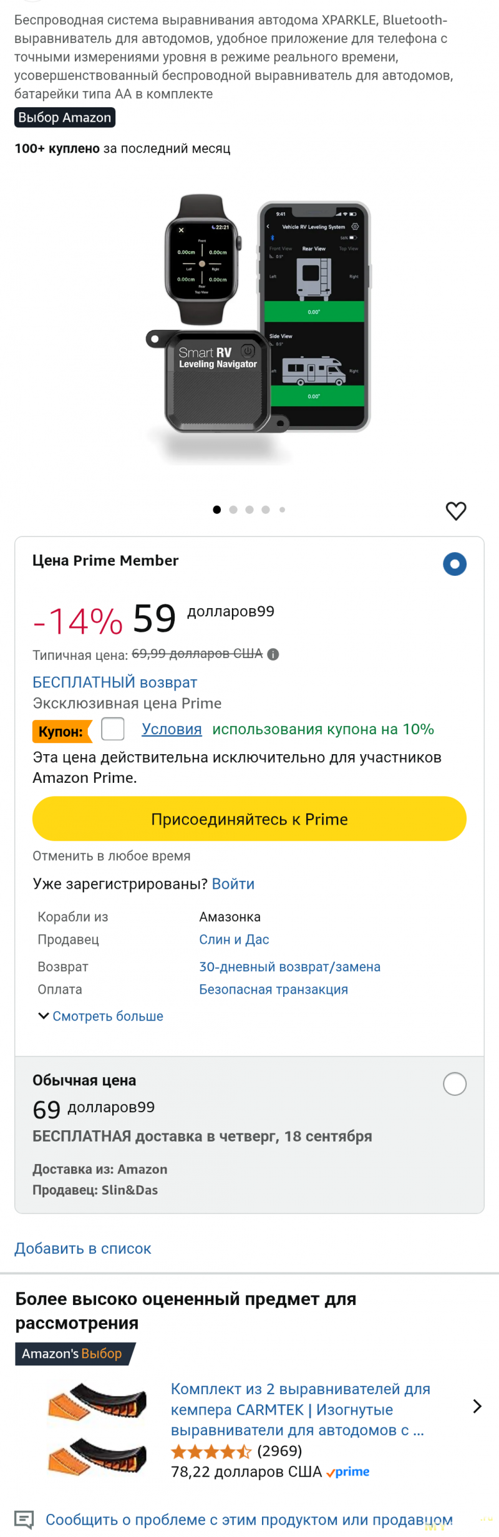Screen dimensions: 499x1537
Task: Click the 4.5 star rating for CARMTEK
Action: click(211, 1452)
